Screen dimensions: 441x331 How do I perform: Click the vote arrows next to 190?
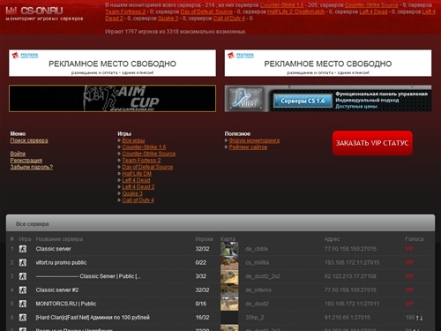coord(419,318)
